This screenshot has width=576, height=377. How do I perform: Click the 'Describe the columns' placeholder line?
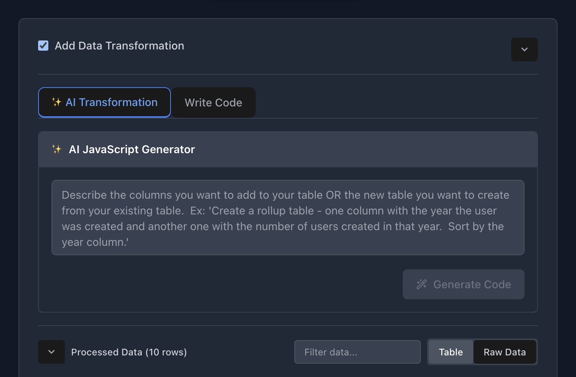[x=285, y=195]
